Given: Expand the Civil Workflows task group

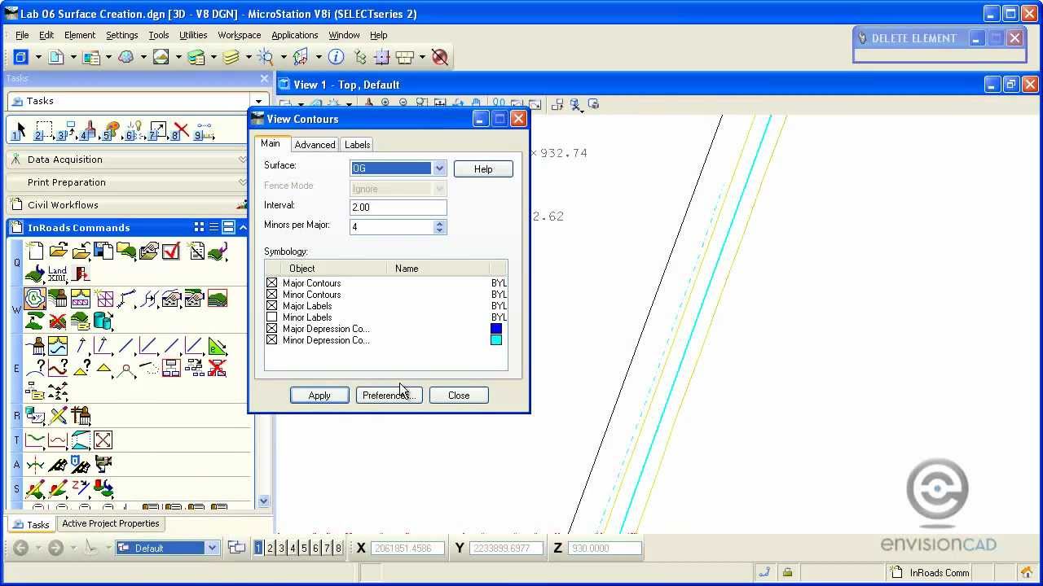Looking at the screenshot, I should point(127,205).
